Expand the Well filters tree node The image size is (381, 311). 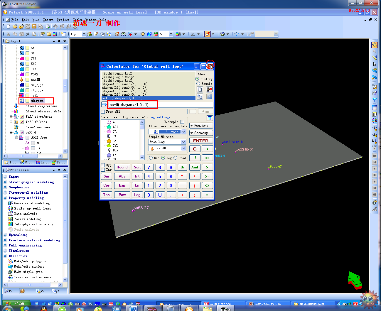[x=11, y=122]
